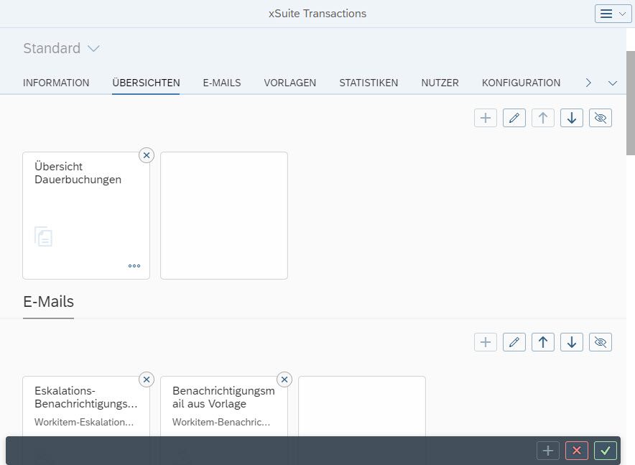Click the move-down arrow in the Übersichten toolbar

pyautogui.click(x=571, y=117)
